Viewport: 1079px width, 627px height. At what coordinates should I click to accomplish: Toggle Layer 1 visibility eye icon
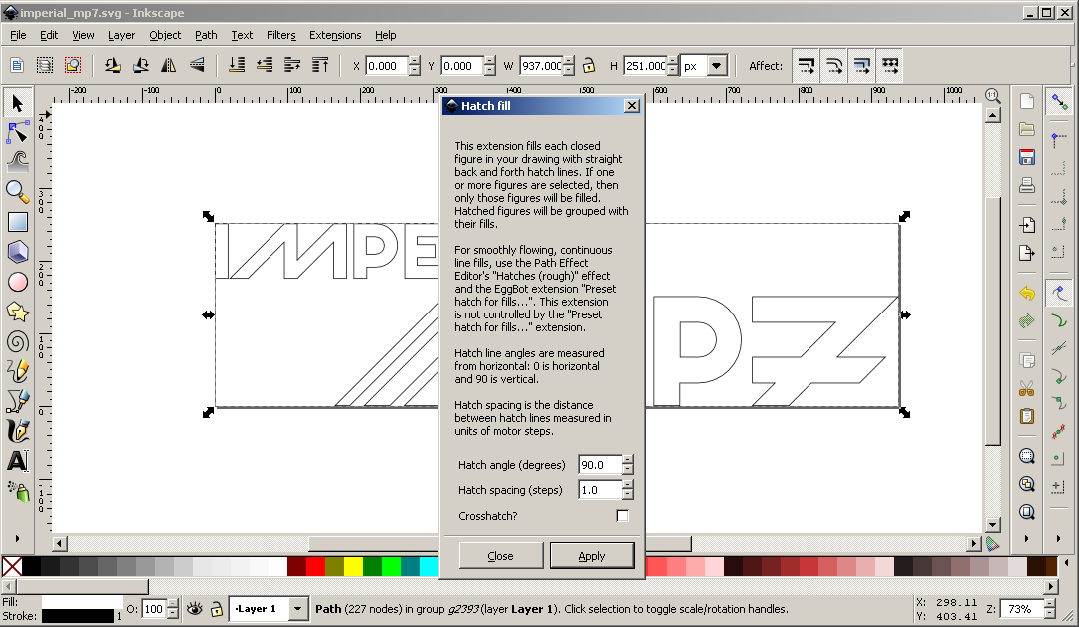click(195, 608)
